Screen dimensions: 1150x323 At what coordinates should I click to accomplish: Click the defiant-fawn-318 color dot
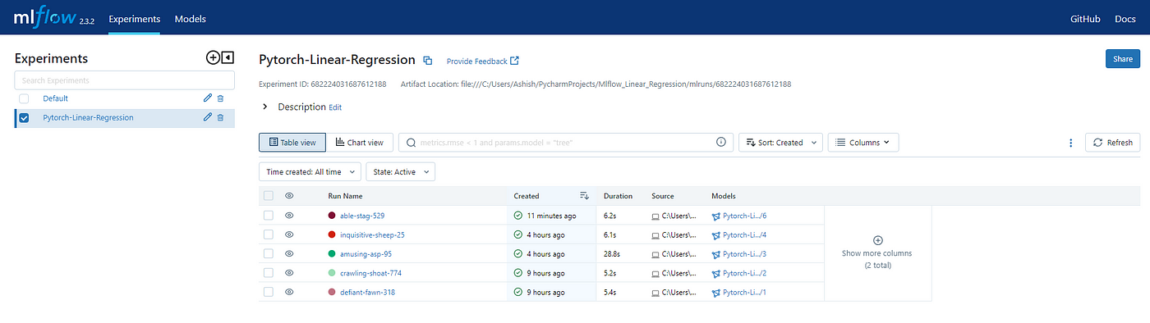pos(332,292)
